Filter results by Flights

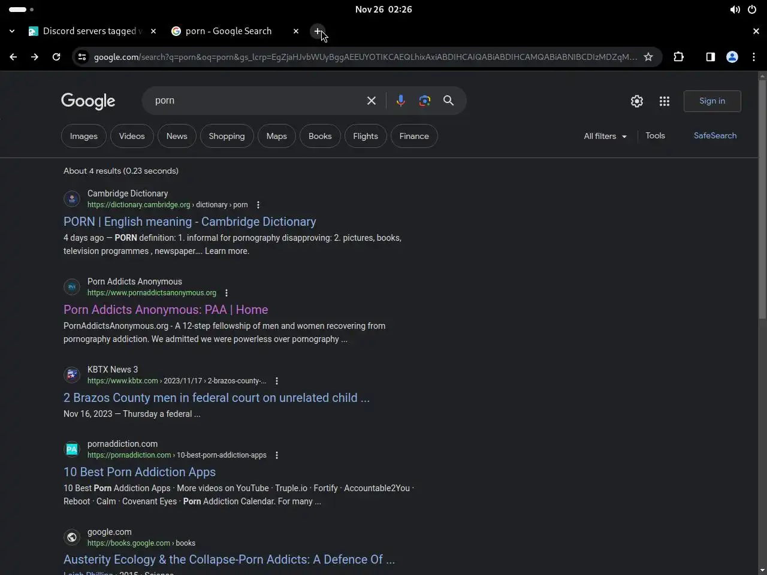pyautogui.click(x=366, y=136)
